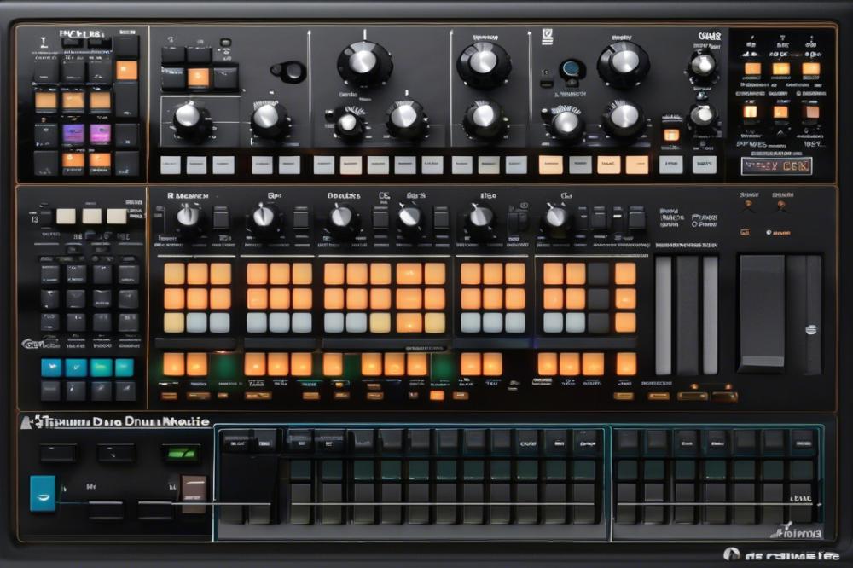The image size is (853, 568).
Task: Click the lit orange button in the top three-button row
Action: [198, 78]
